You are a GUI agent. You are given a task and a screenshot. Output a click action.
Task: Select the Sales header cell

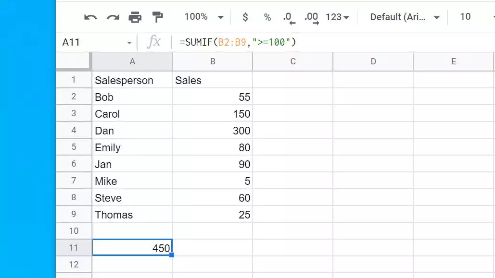pos(212,80)
